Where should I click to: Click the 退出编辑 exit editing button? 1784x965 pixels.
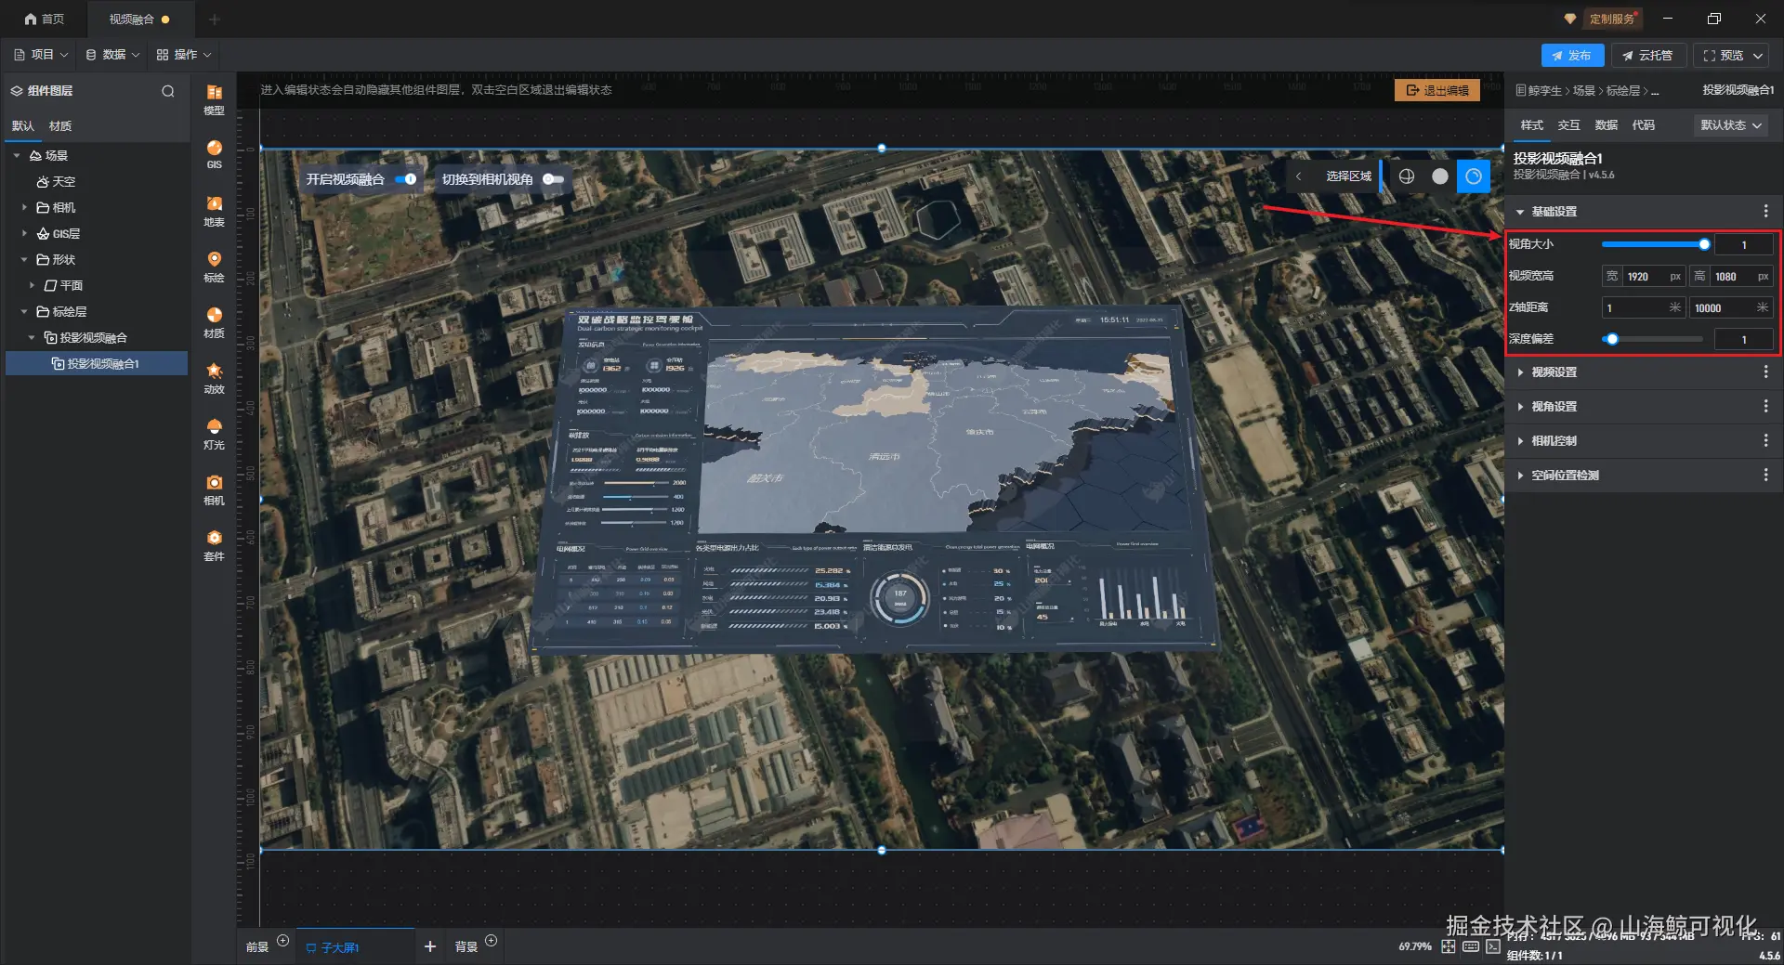tap(1436, 90)
